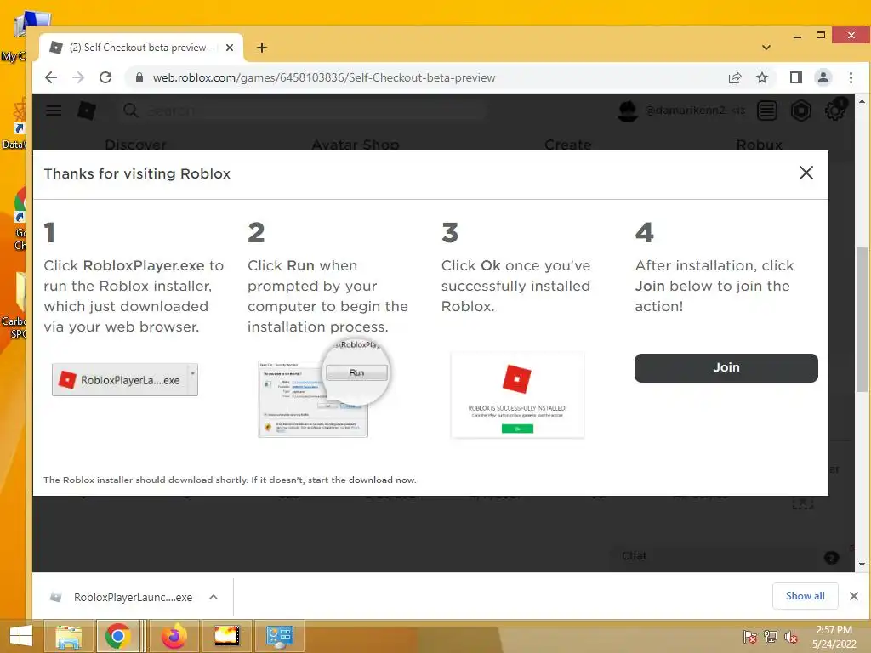Click the Join button in the dialog

(726, 367)
